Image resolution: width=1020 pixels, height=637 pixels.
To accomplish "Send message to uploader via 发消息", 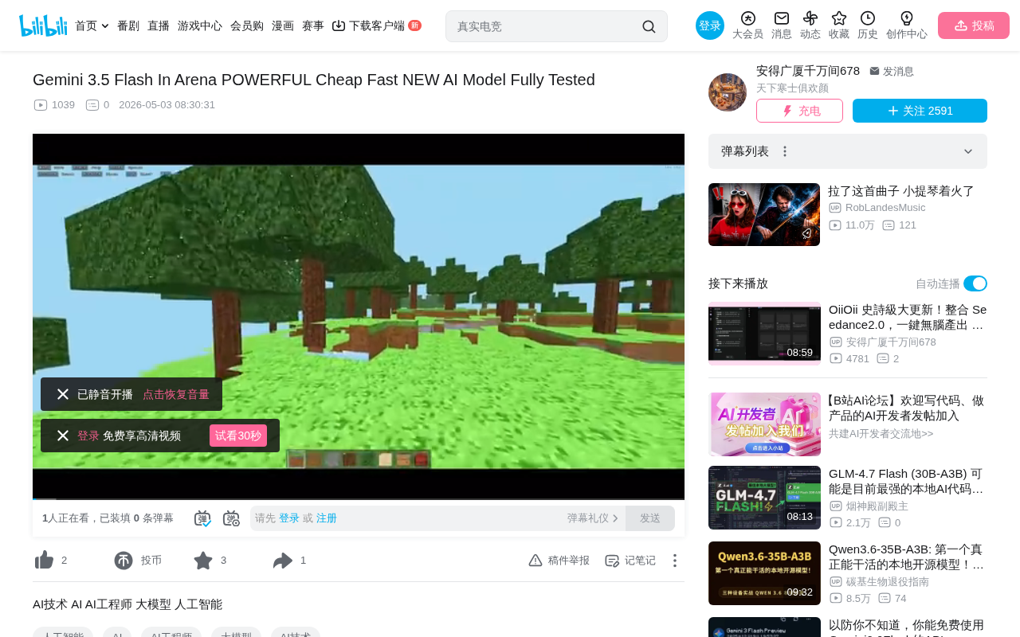I will click(x=892, y=72).
